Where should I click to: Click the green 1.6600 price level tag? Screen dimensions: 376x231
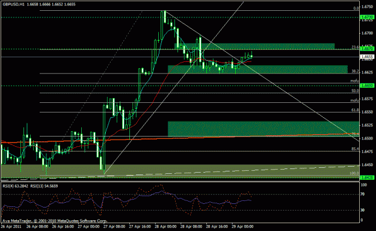[367, 85]
